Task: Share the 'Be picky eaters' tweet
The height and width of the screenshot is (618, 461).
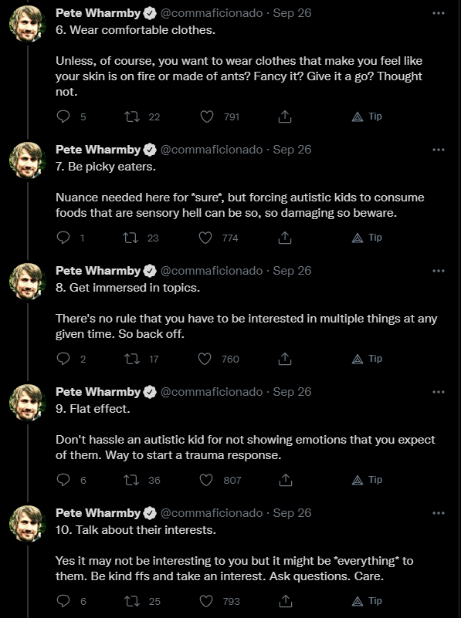Action: [x=285, y=238]
